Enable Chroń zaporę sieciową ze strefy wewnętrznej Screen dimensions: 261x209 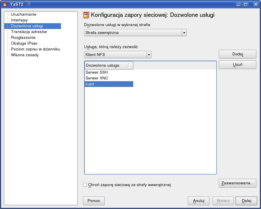85,185
